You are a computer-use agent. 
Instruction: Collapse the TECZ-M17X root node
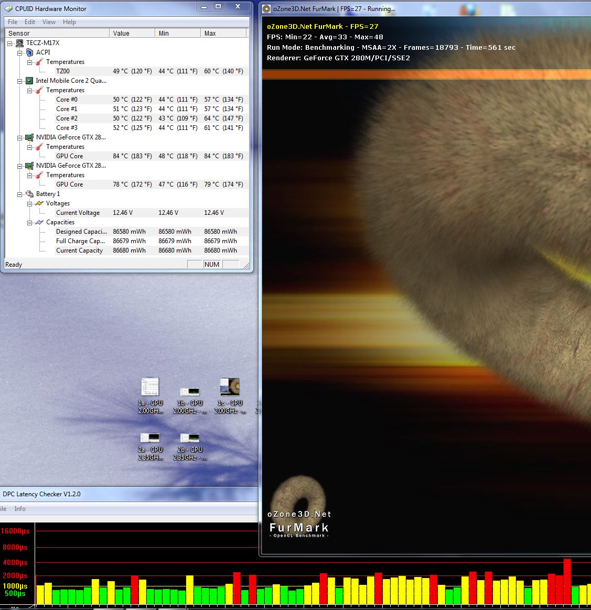click(10, 43)
